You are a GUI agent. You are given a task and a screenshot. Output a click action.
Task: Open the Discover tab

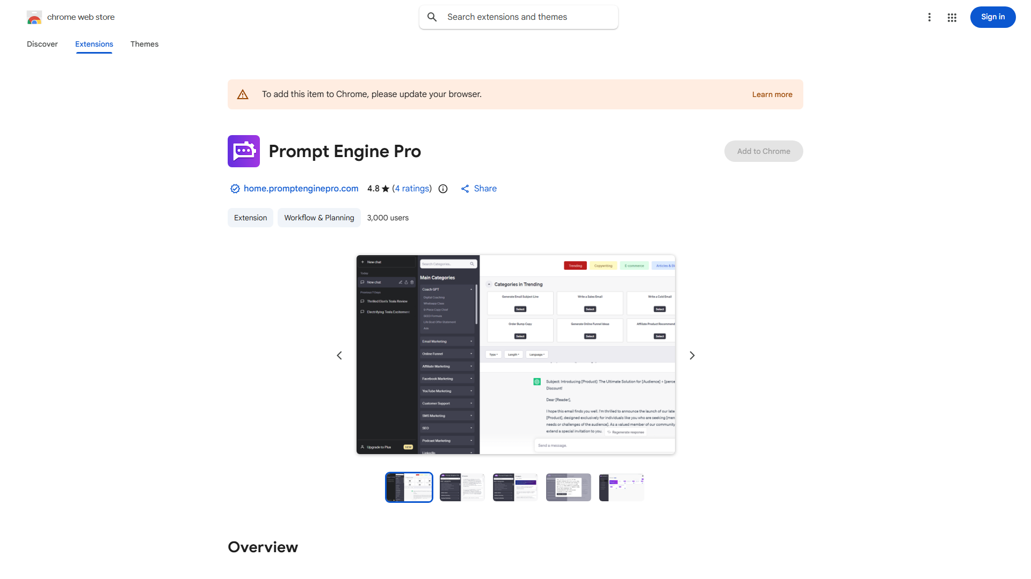coord(42,44)
